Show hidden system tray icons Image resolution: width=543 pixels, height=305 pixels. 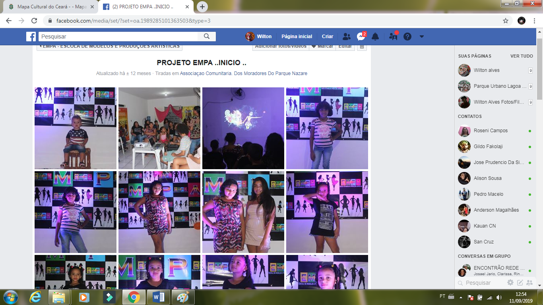pyautogui.click(x=461, y=297)
